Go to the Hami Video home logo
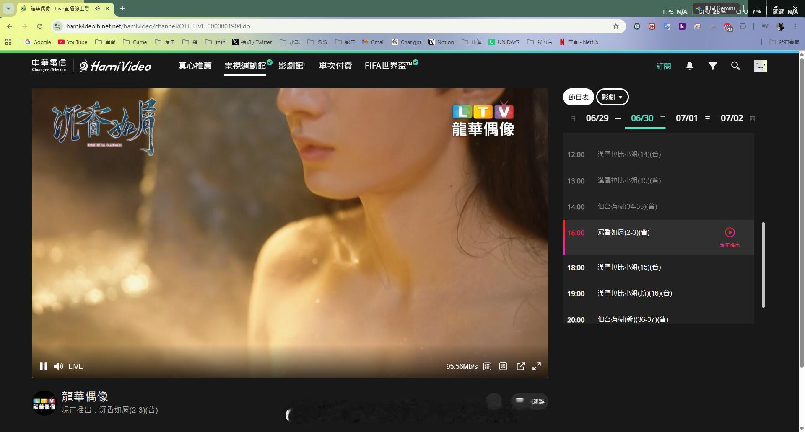Viewport: 805px width, 432px height. 115,66
